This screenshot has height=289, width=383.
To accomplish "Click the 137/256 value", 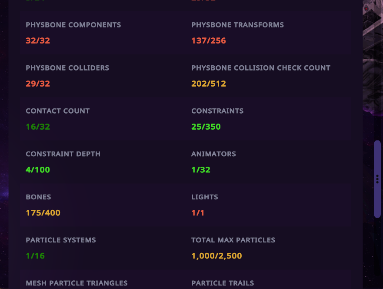I will [x=209, y=40].
